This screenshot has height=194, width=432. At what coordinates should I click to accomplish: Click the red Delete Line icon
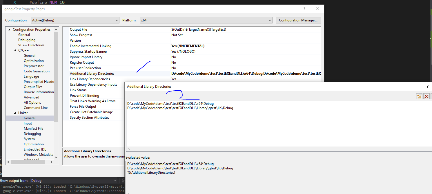coord(426,96)
